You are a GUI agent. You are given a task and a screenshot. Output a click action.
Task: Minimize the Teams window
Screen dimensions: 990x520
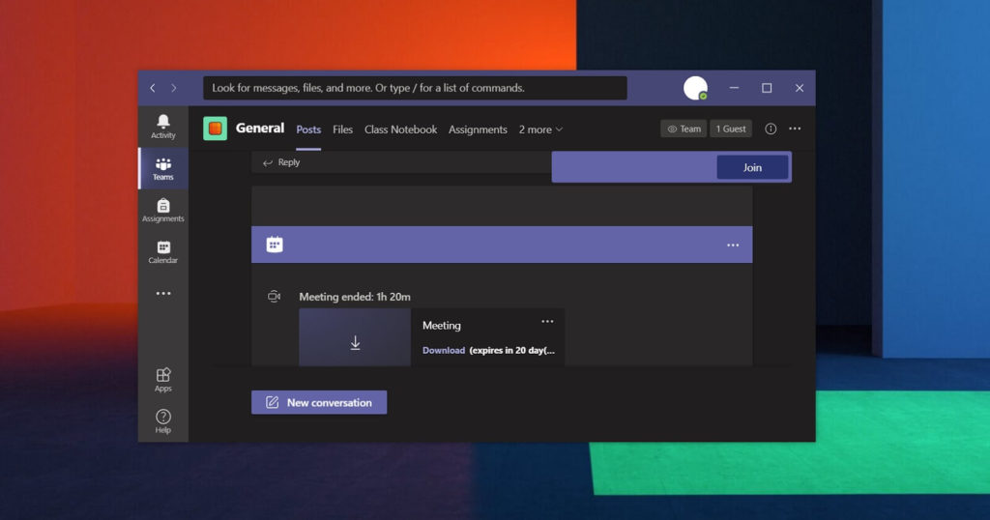click(734, 88)
